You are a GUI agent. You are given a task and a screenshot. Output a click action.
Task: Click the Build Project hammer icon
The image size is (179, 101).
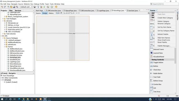point(38,7)
